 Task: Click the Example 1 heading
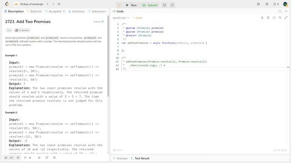11,55
